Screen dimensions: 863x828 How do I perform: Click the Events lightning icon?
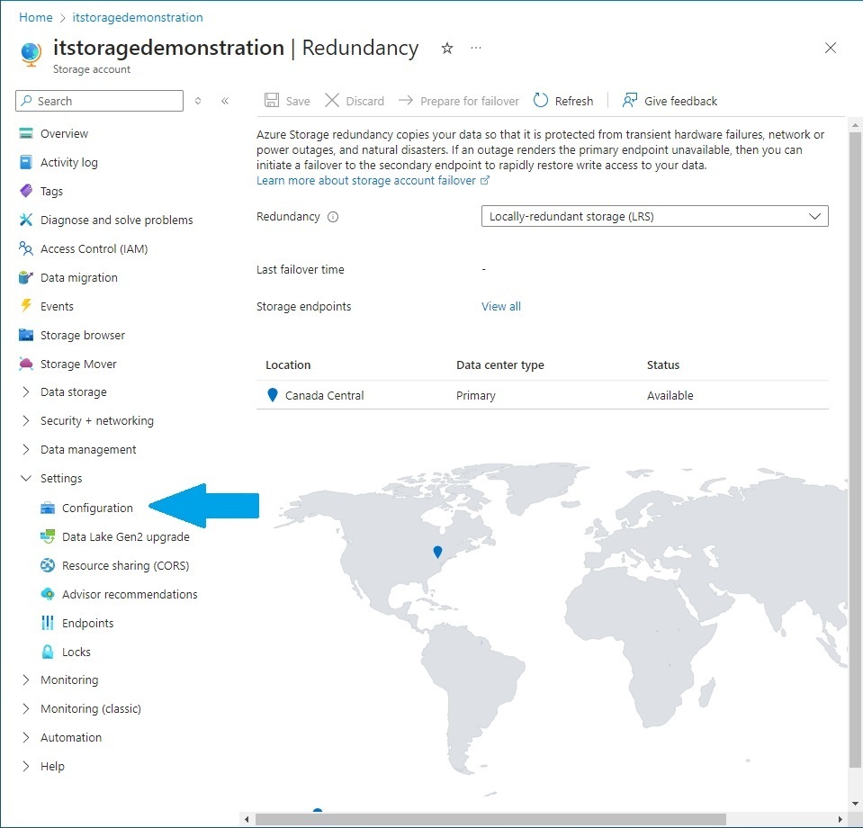coord(26,305)
